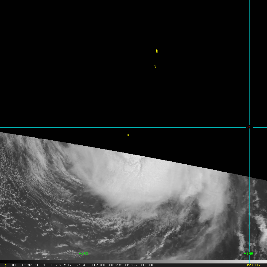The image size is (267, 267).
Task: Click the 12147 value in footer
Action: [x=81, y=265]
